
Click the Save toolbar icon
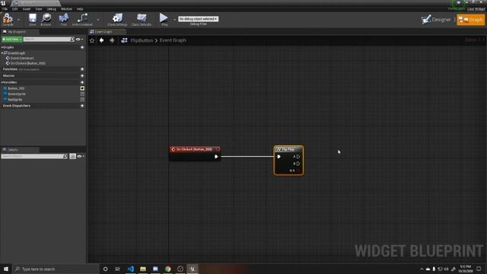click(x=32, y=19)
